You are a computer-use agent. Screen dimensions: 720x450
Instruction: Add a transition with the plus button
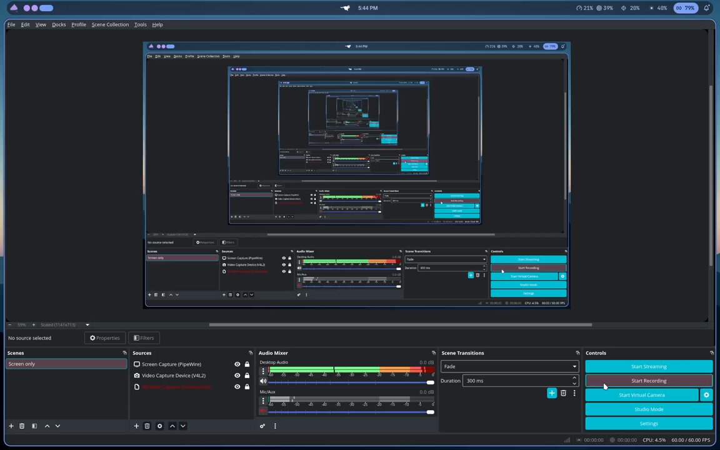pos(552,393)
